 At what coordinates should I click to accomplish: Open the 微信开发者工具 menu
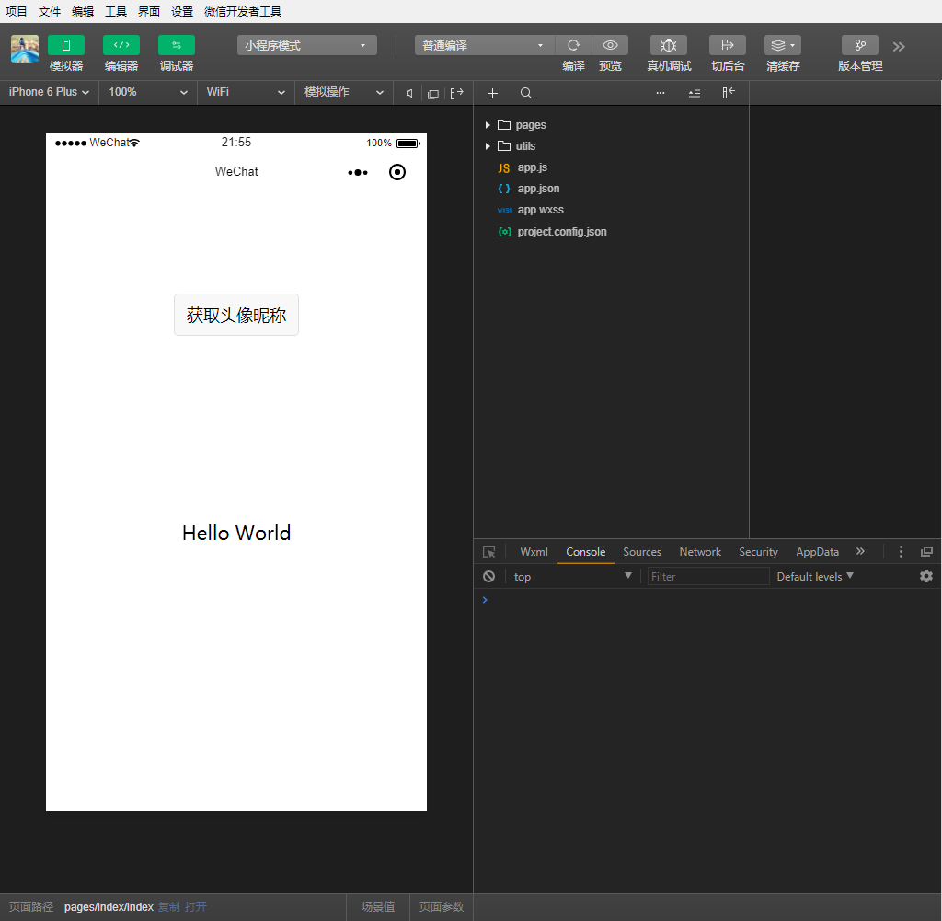tap(242, 11)
